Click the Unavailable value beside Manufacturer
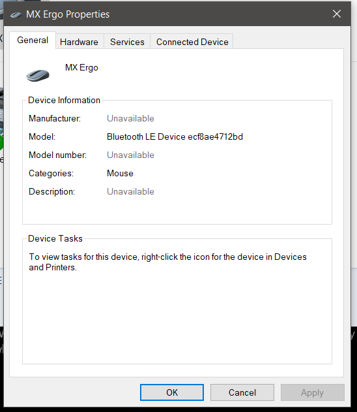 tap(130, 118)
